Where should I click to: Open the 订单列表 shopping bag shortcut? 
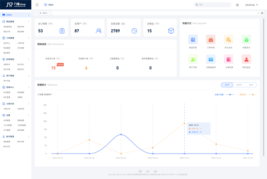click(x=210, y=40)
